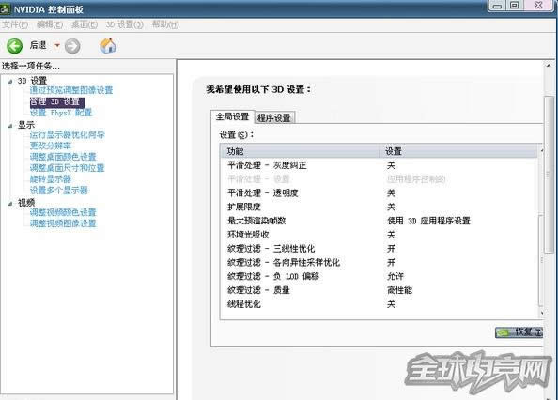Click the 高性能 value for texture quality
The width and height of the screenshot is (558, 400).
click(399, 290)
